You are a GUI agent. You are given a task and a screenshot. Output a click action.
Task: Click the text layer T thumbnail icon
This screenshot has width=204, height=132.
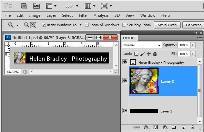point(133,62)
